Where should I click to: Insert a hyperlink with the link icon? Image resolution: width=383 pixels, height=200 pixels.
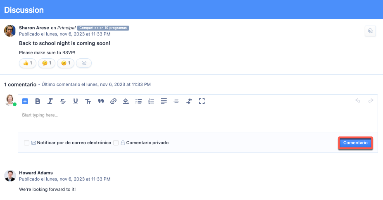pos(113,101)
